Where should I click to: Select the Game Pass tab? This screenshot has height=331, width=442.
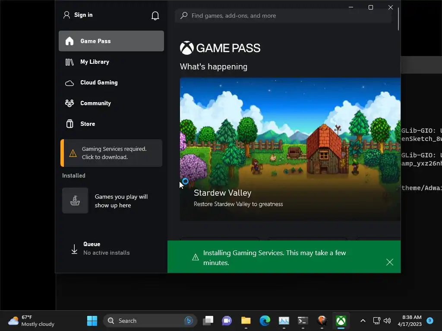click(x=111, y=41)
